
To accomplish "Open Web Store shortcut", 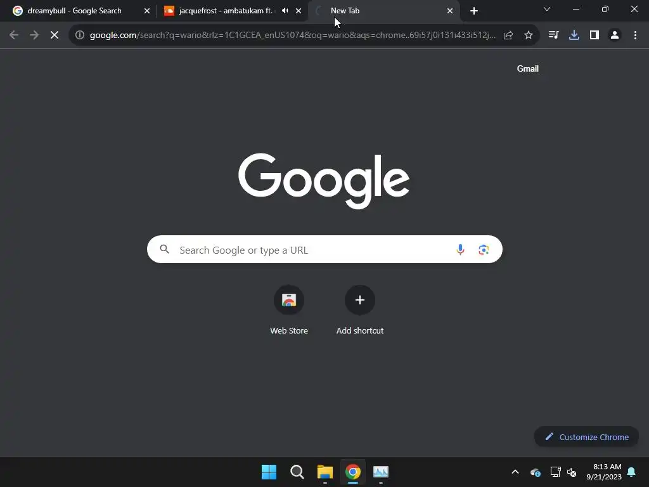I will (x=289, y=309).
